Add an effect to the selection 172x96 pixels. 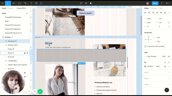(169, 78)
